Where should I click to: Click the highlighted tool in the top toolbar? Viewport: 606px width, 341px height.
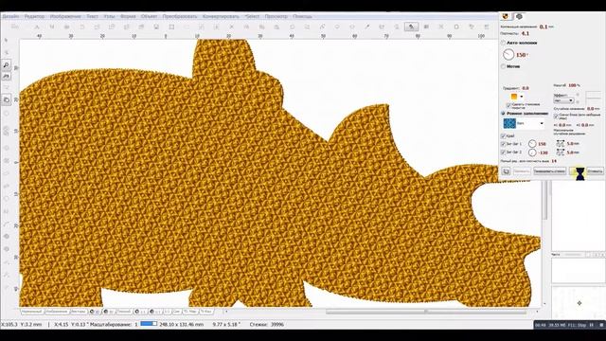pos(411,27)
